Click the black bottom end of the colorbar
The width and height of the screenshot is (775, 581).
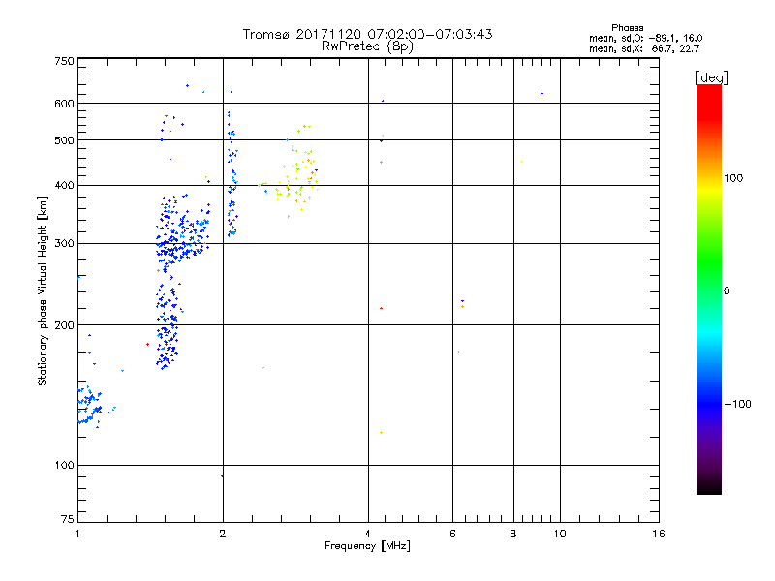[x=708, y=487]
